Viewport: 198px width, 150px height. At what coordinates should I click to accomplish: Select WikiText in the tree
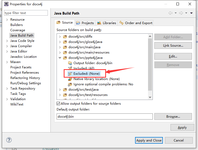(17, 104)
